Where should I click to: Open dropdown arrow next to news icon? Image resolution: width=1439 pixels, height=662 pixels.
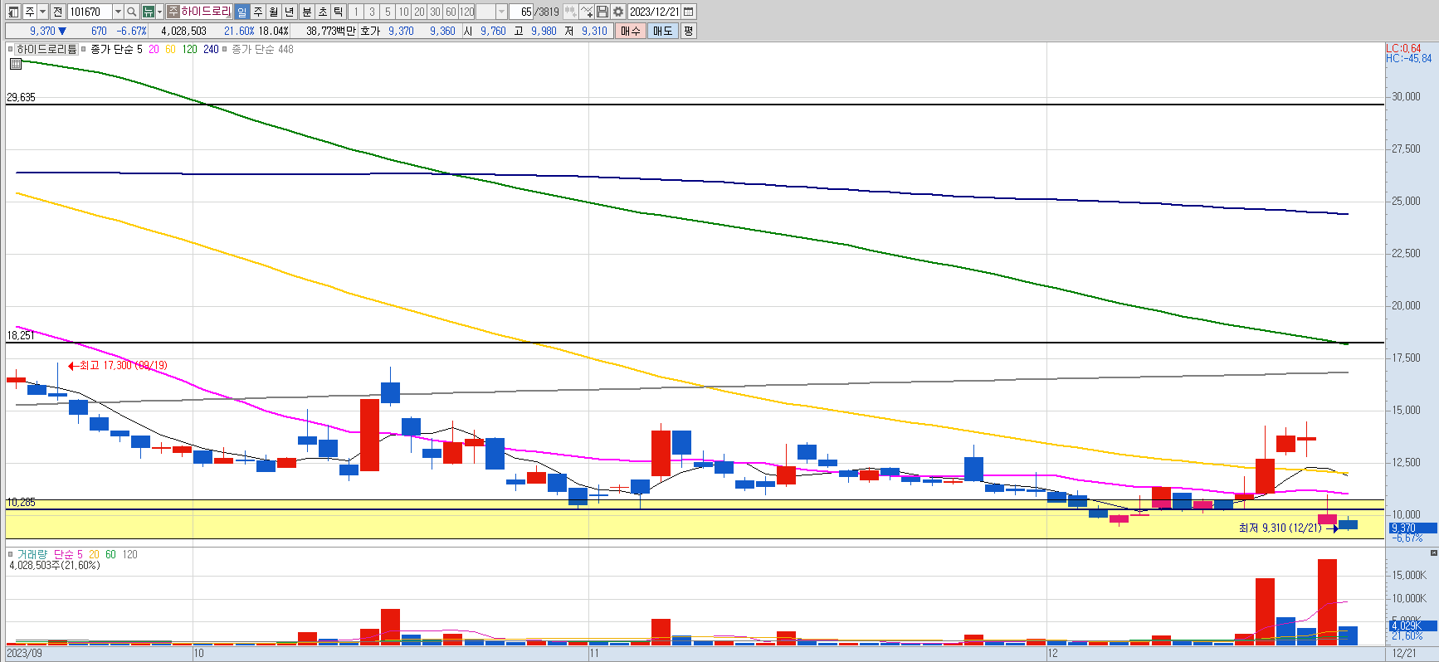click(159, 12)
